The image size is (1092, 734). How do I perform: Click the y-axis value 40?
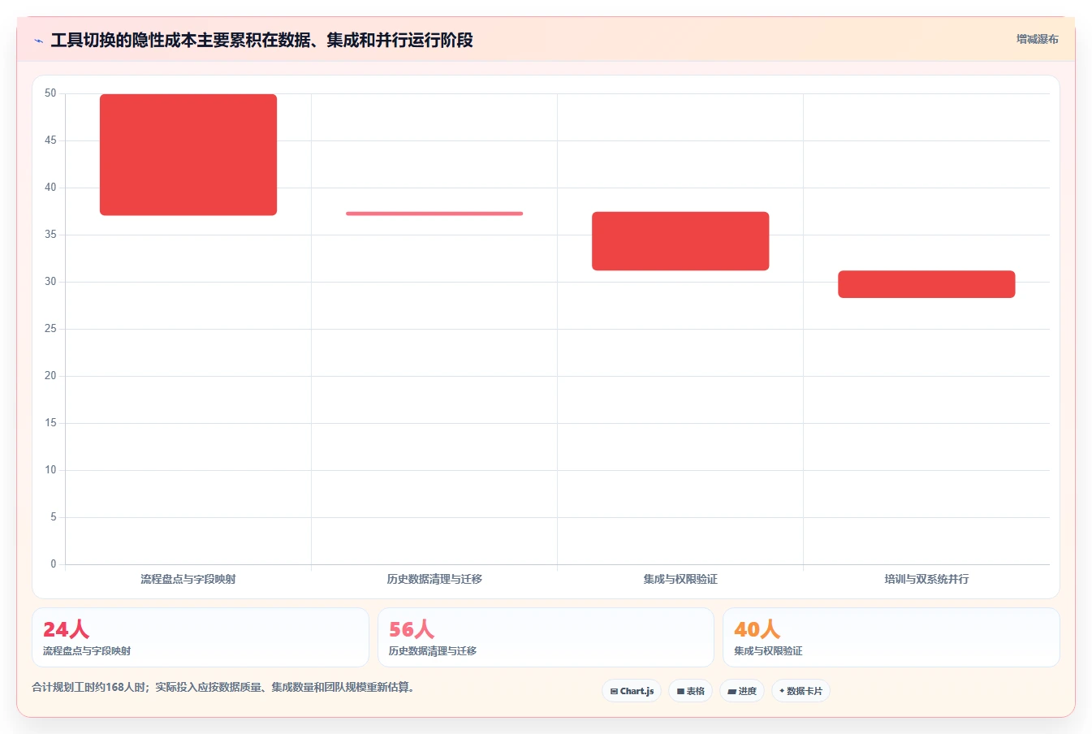(x=50, y=188)
